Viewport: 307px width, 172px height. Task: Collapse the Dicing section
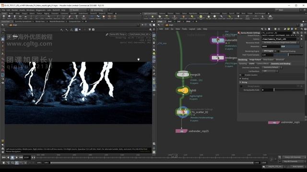coord(240,82)
